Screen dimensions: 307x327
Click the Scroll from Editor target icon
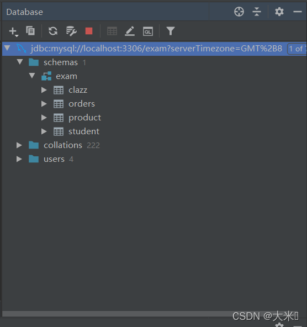tap(239, 12)
